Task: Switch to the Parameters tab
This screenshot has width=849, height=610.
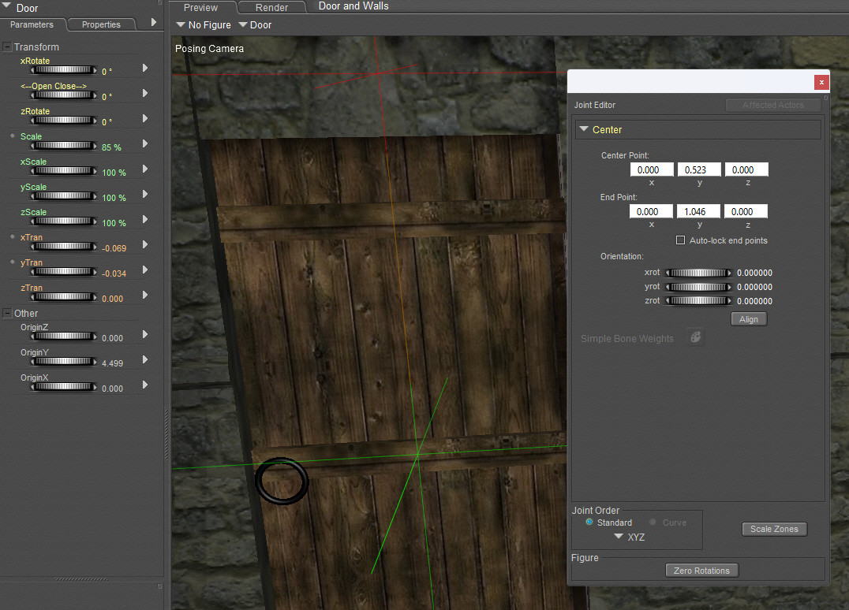Action: [x=32, y=24]
